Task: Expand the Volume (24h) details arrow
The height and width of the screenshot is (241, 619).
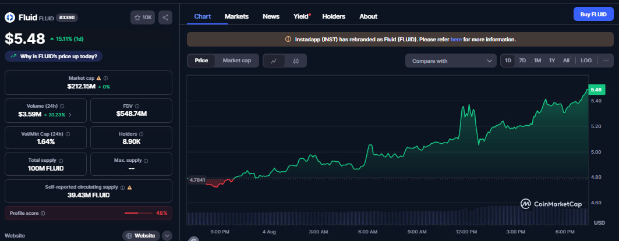Action: [70, 115]
